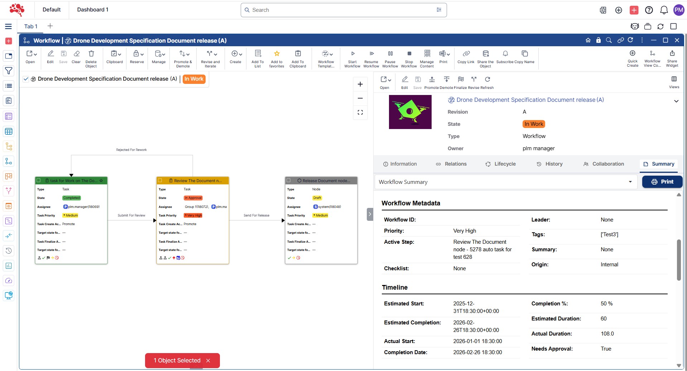This screenshot has width=687, height=371.
Task: Switch to the Lifecycle tab
Action: [x=500, y=164]
